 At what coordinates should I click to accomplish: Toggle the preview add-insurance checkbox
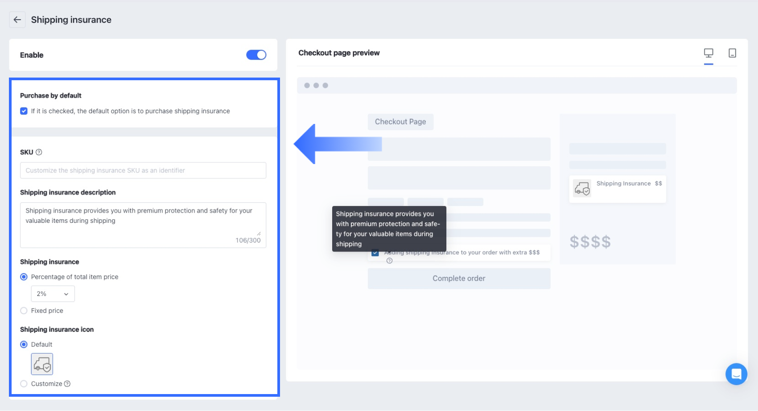pos(375,253)
